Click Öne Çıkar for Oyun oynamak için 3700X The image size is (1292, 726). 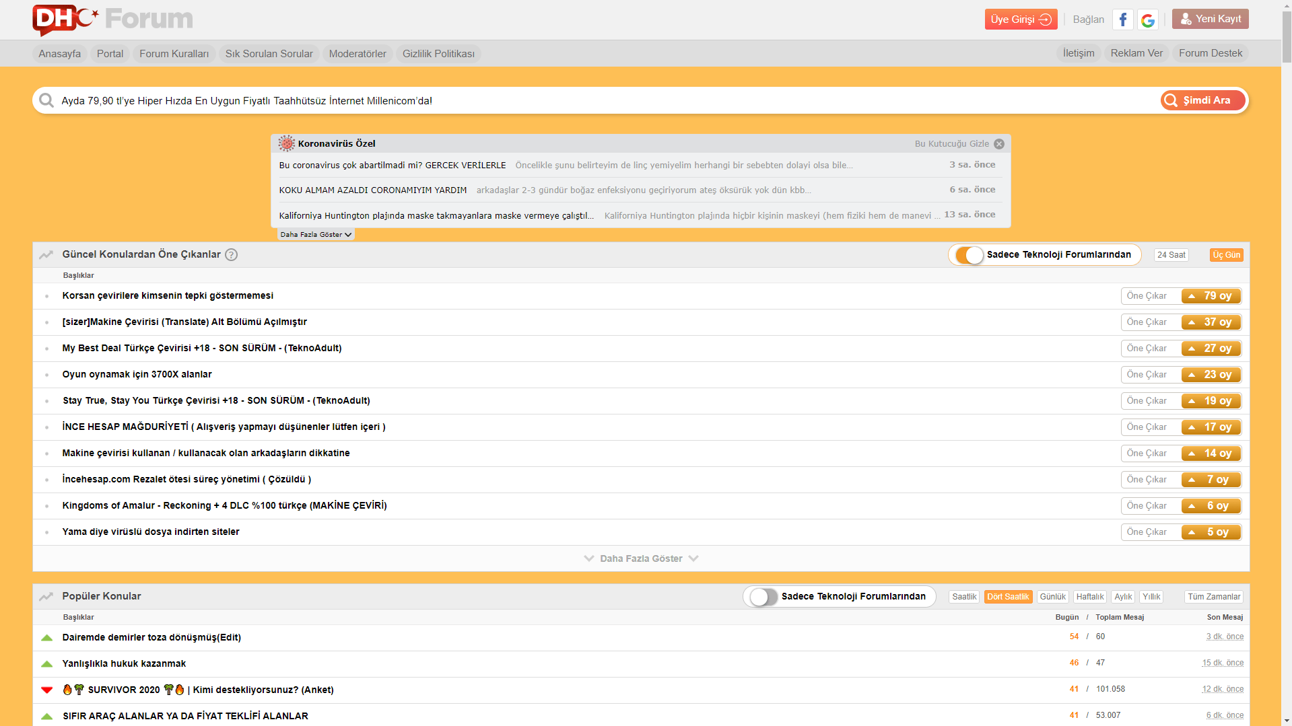[x=1147, y=375]
